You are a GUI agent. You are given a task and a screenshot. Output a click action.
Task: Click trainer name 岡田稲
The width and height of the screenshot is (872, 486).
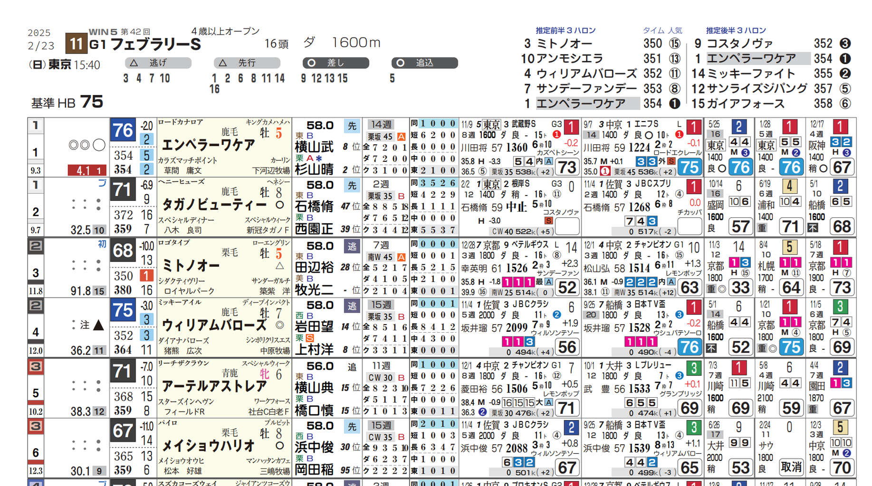click(x=314, y=470)
